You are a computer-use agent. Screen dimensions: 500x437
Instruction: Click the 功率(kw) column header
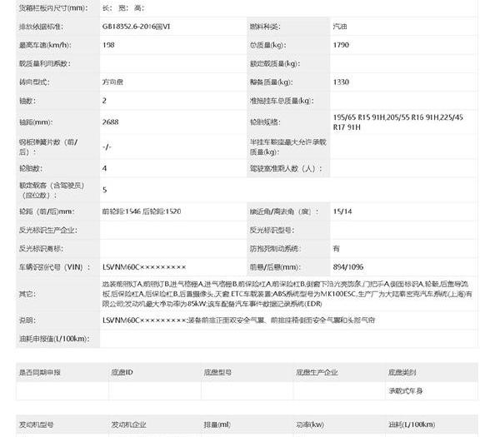tap(310, 425)
